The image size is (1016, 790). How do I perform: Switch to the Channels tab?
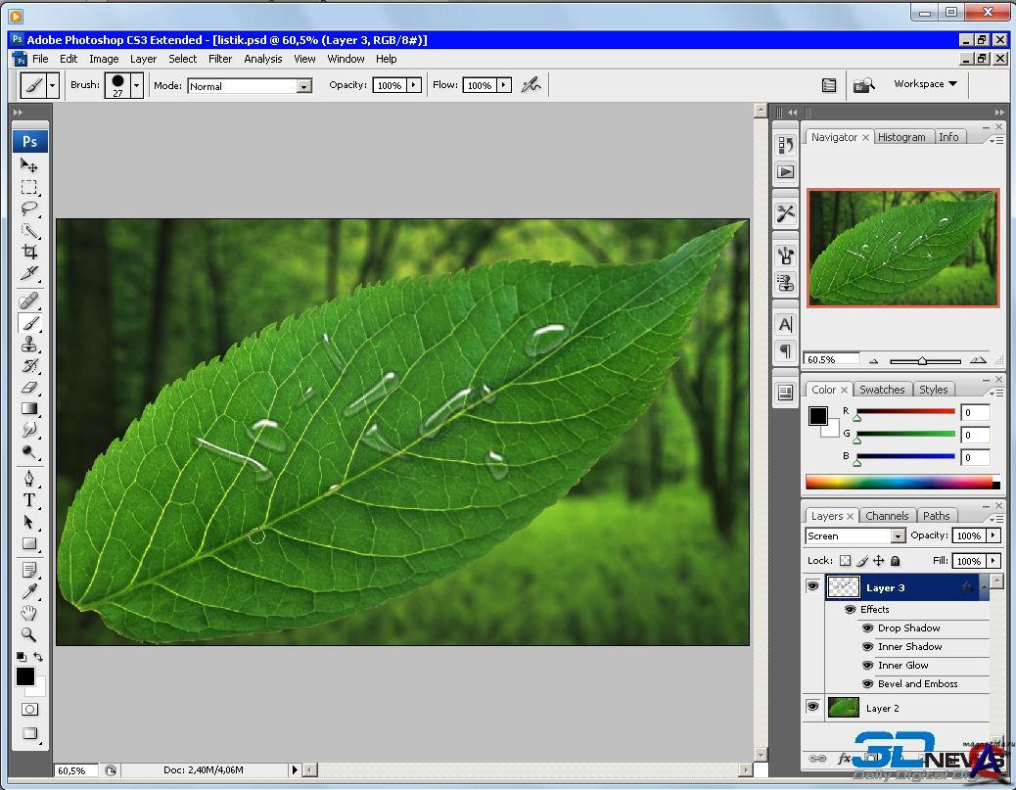pos(886,516)
